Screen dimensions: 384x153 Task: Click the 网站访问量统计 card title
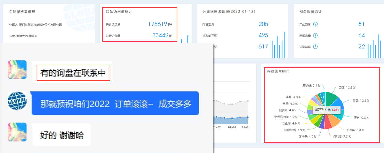[119, 12]
